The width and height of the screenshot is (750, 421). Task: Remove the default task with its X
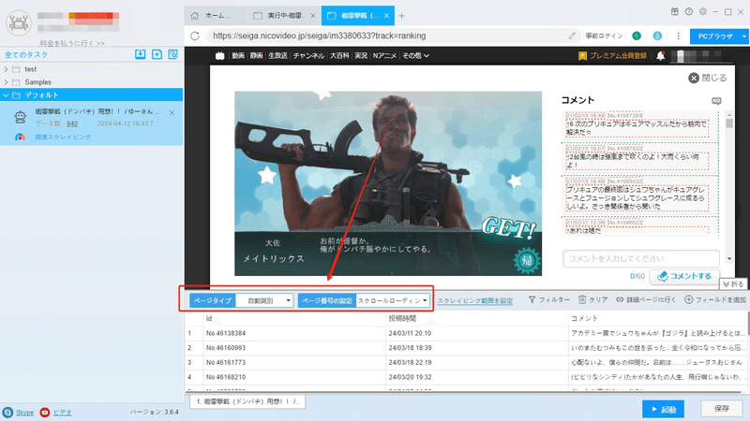[172, 112]
